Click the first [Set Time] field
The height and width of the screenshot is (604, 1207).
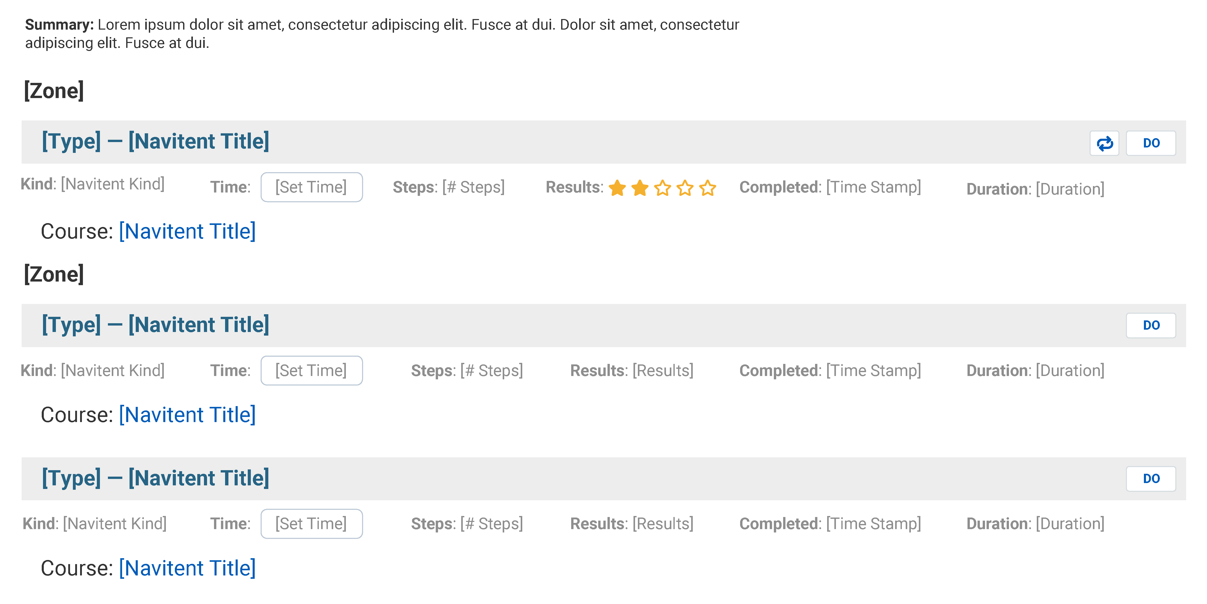coord(312,187)
